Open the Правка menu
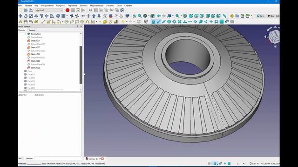This screenshot has width=298, height=167. pos(28,6)
